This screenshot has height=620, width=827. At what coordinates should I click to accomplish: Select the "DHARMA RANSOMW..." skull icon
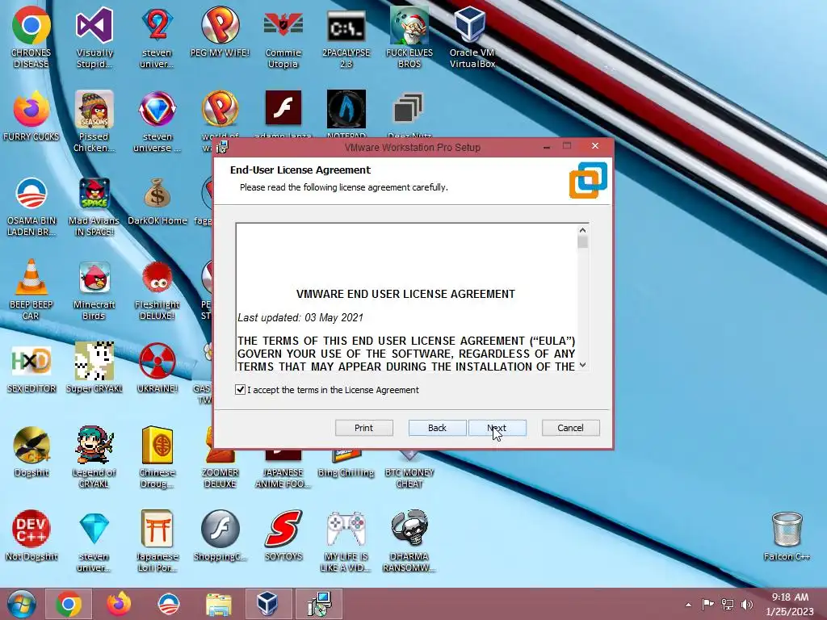pyautogui.click(x=409, y=541)
